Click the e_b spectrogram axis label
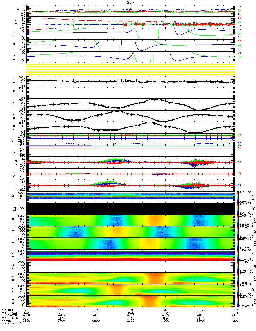 pyautogui.click(x=13, y=255)
